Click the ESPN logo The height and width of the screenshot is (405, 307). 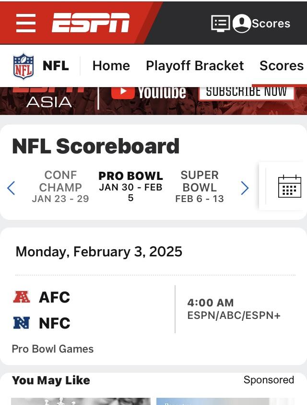coord(91,23)
